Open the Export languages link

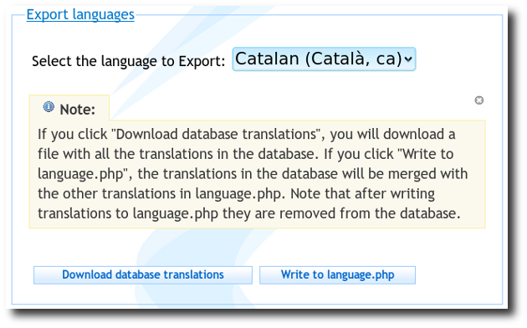[80, 15]
